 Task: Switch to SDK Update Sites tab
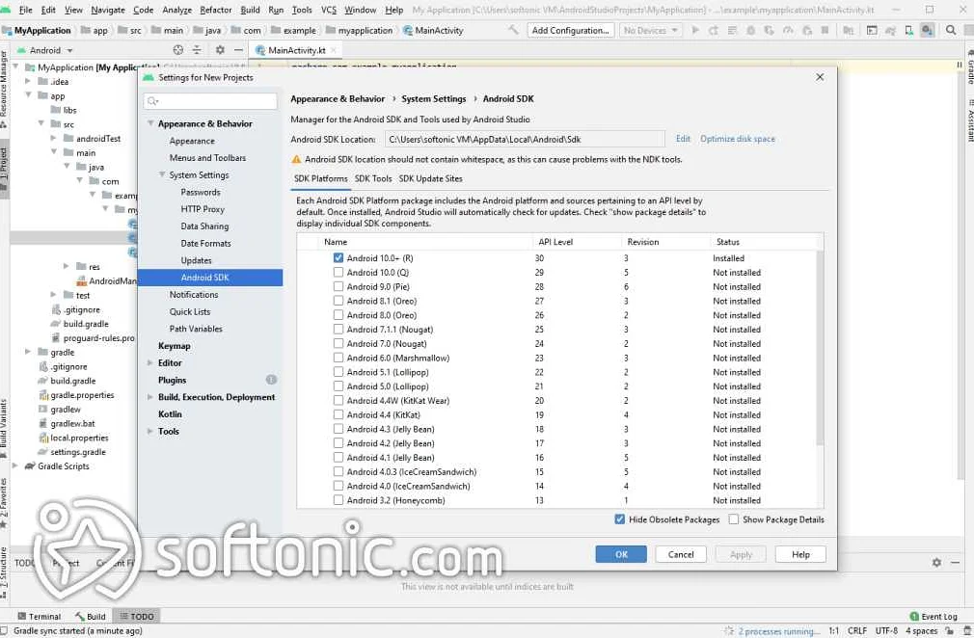pos(430,178)
